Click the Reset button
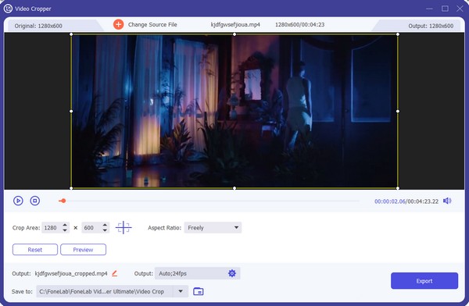469x306 pixels. click(35, 250)
